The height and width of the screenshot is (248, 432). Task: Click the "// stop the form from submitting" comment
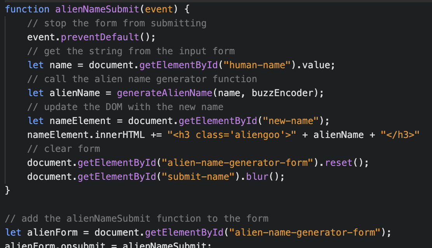pyautogui.click(x=117, y=23)
